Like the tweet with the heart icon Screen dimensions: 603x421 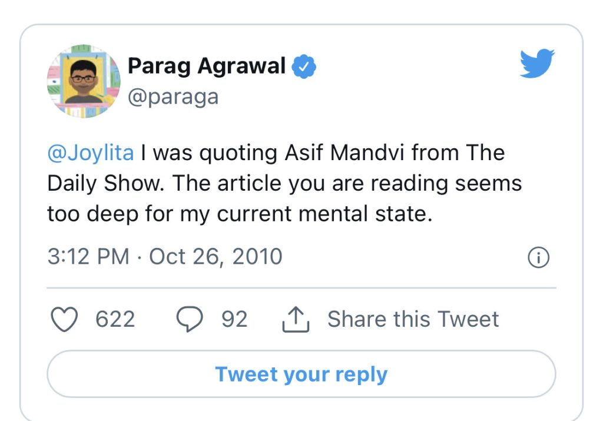pyautogui.click(x=64, y=319)
